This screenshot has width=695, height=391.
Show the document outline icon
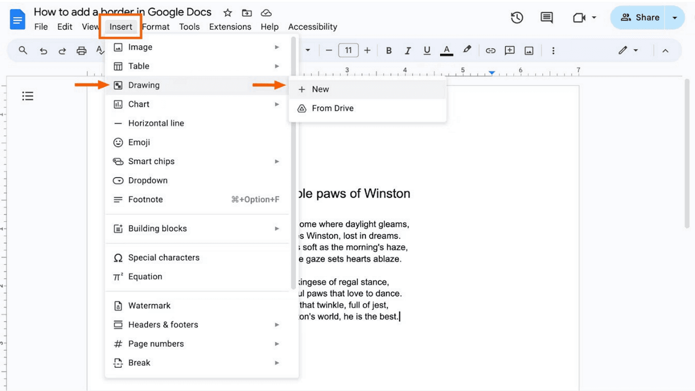point(28,96)
